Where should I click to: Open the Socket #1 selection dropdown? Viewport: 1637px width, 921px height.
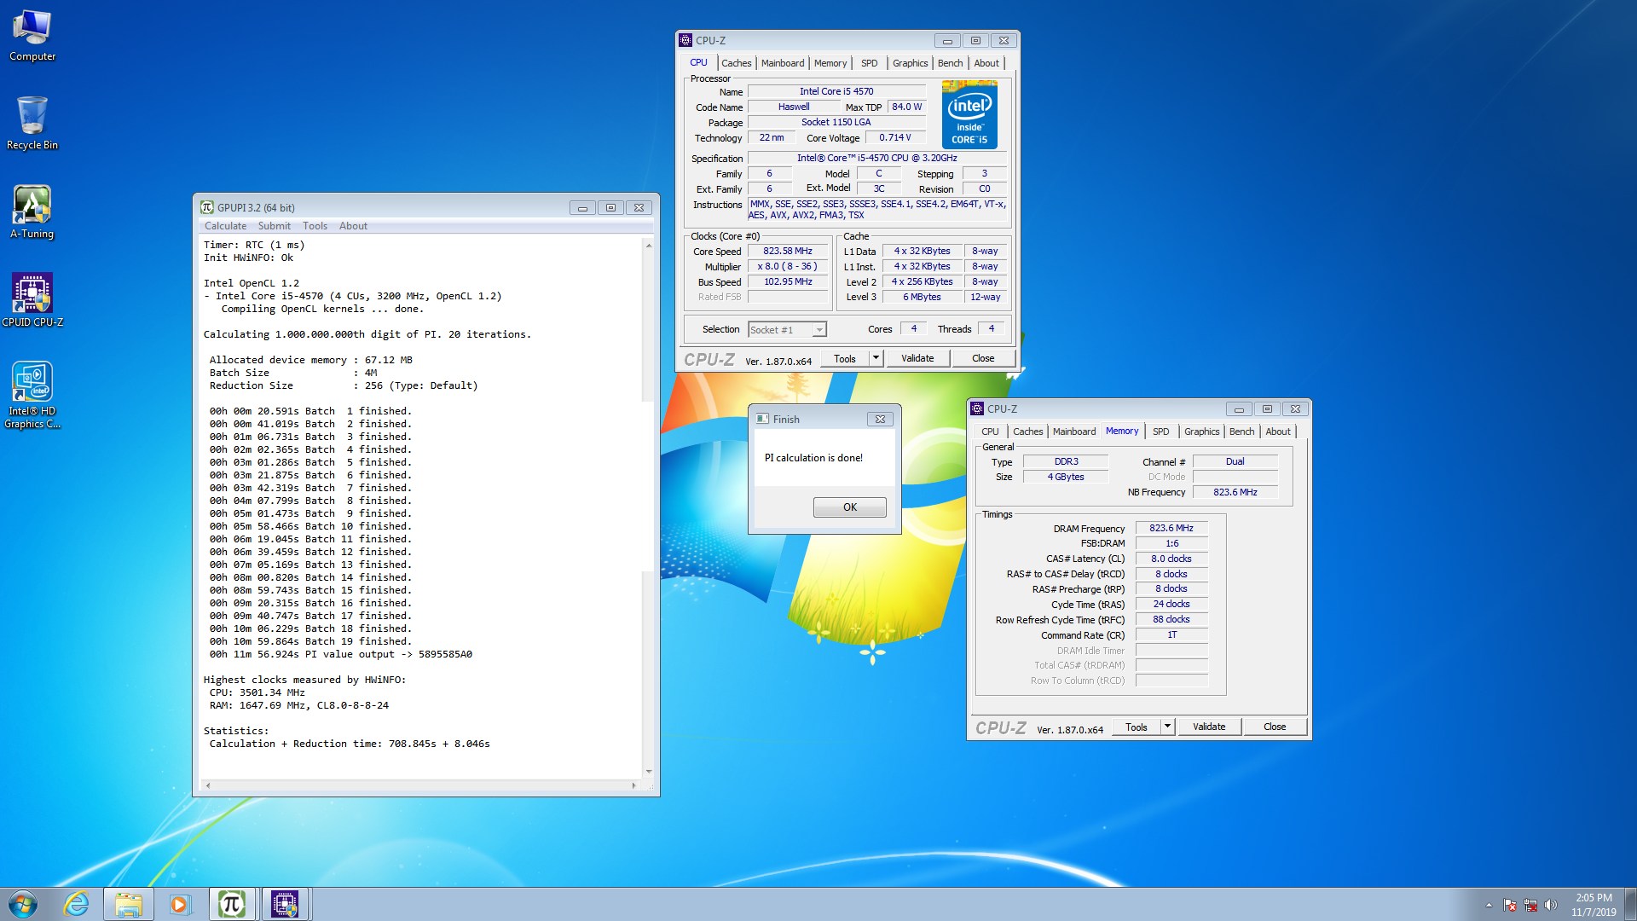click(787, 329)
